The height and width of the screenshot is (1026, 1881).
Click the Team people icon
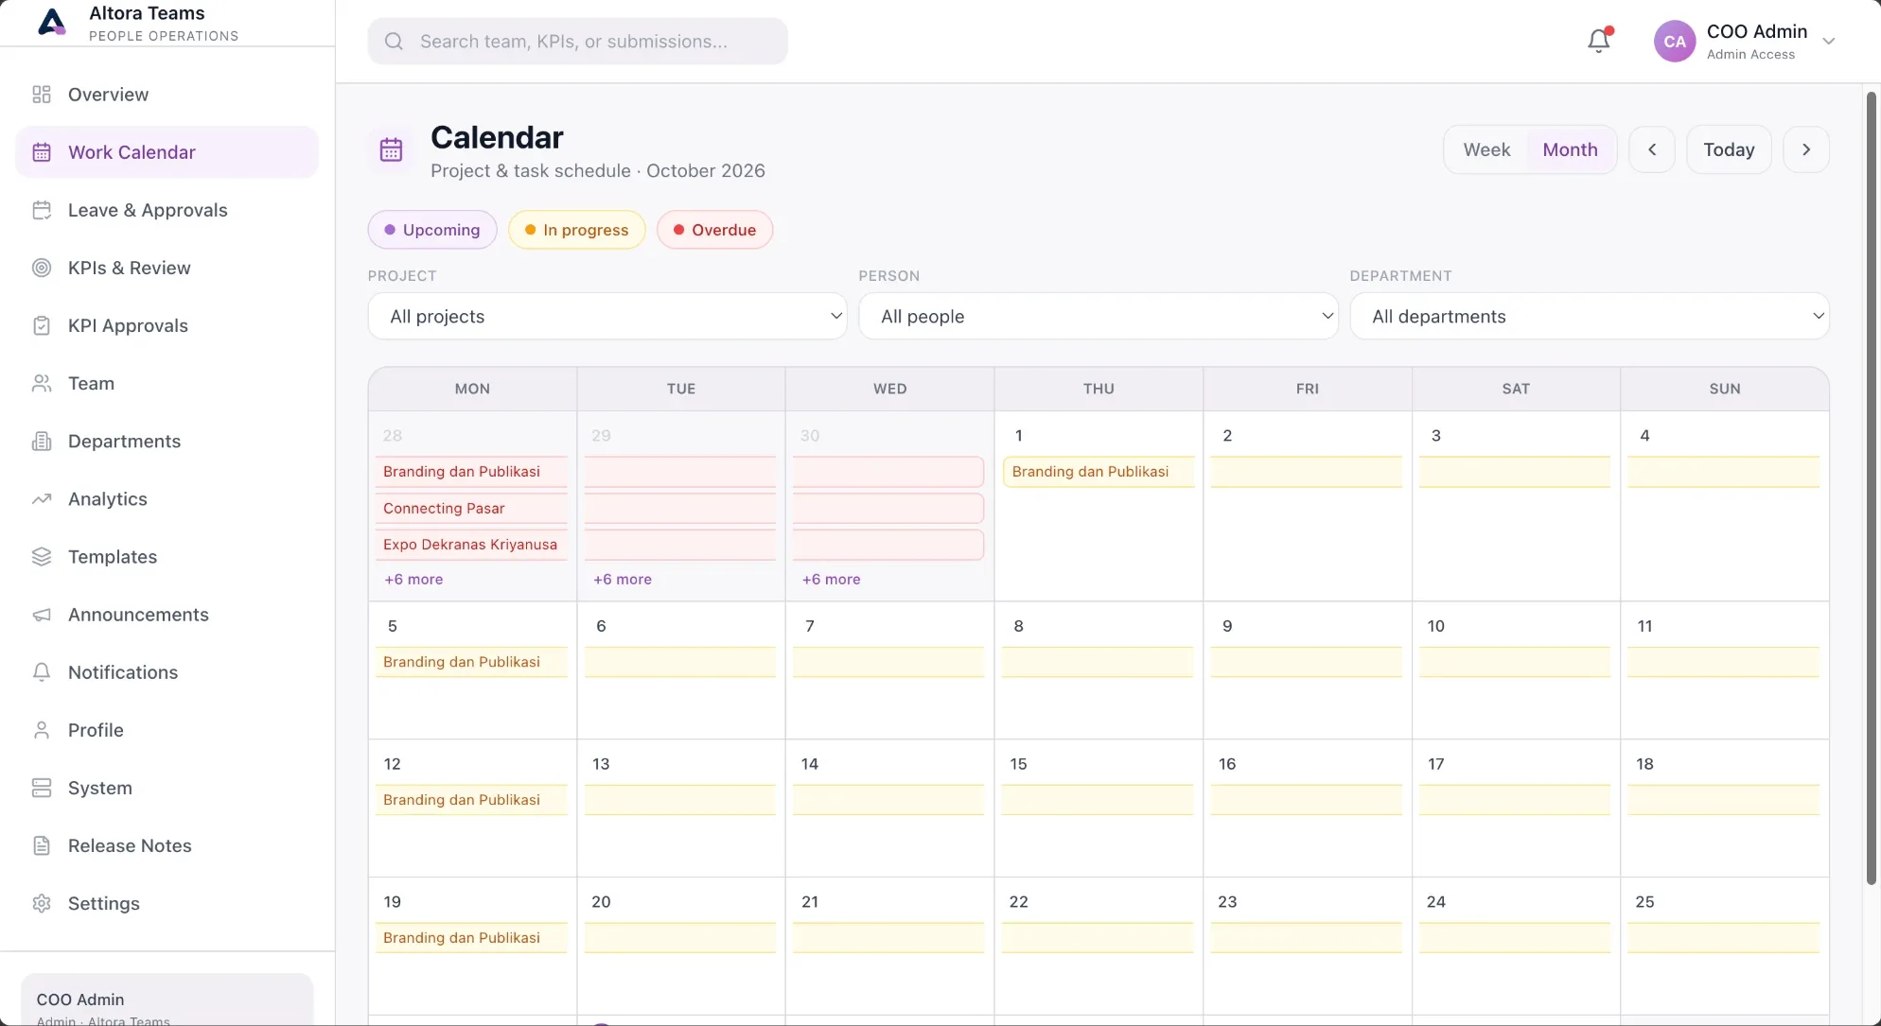click(x=42, y=383)
